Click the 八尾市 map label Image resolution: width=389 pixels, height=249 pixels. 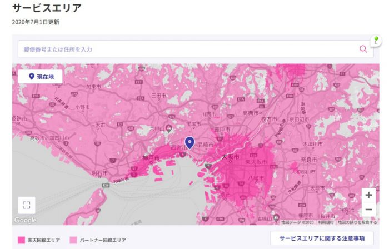click(256, 178)
